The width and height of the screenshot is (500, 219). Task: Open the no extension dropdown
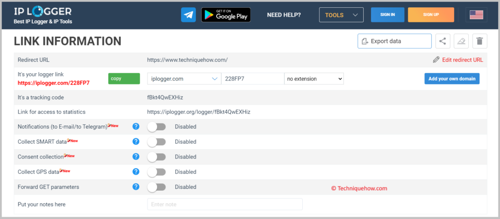click(314, 79)
